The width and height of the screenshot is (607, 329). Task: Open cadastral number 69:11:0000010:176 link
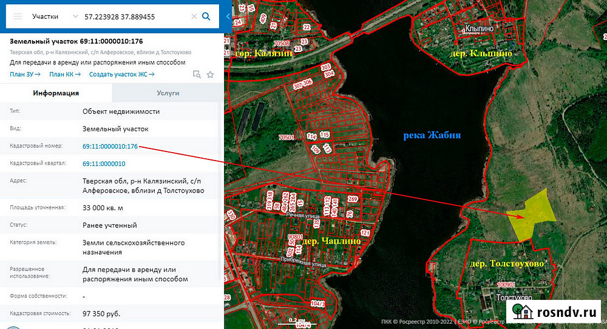pyautogui.click(x=110, y=146)
